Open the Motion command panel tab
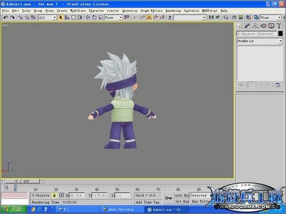Viewport: 286px width, 214px height. pos(263,26)
